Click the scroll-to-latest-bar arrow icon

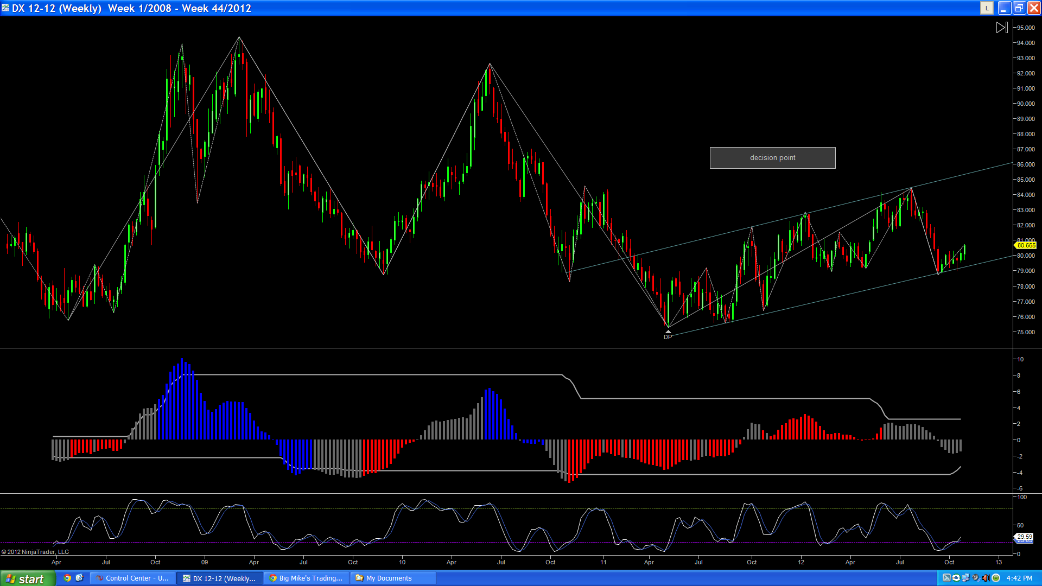(1002, 27)
